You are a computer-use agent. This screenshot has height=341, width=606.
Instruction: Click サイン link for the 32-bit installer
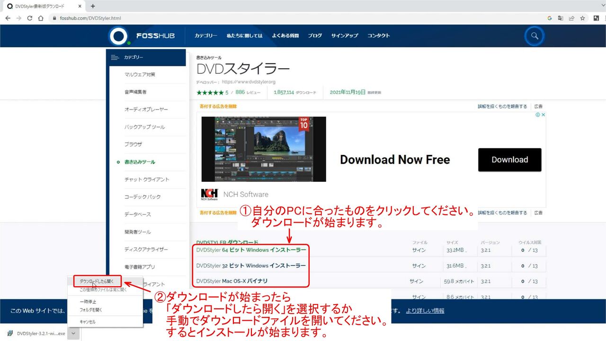click(419, 266)
